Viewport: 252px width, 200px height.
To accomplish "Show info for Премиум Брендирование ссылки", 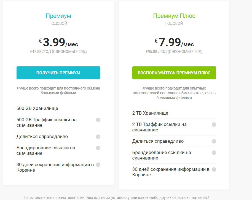I will (98, 148).
